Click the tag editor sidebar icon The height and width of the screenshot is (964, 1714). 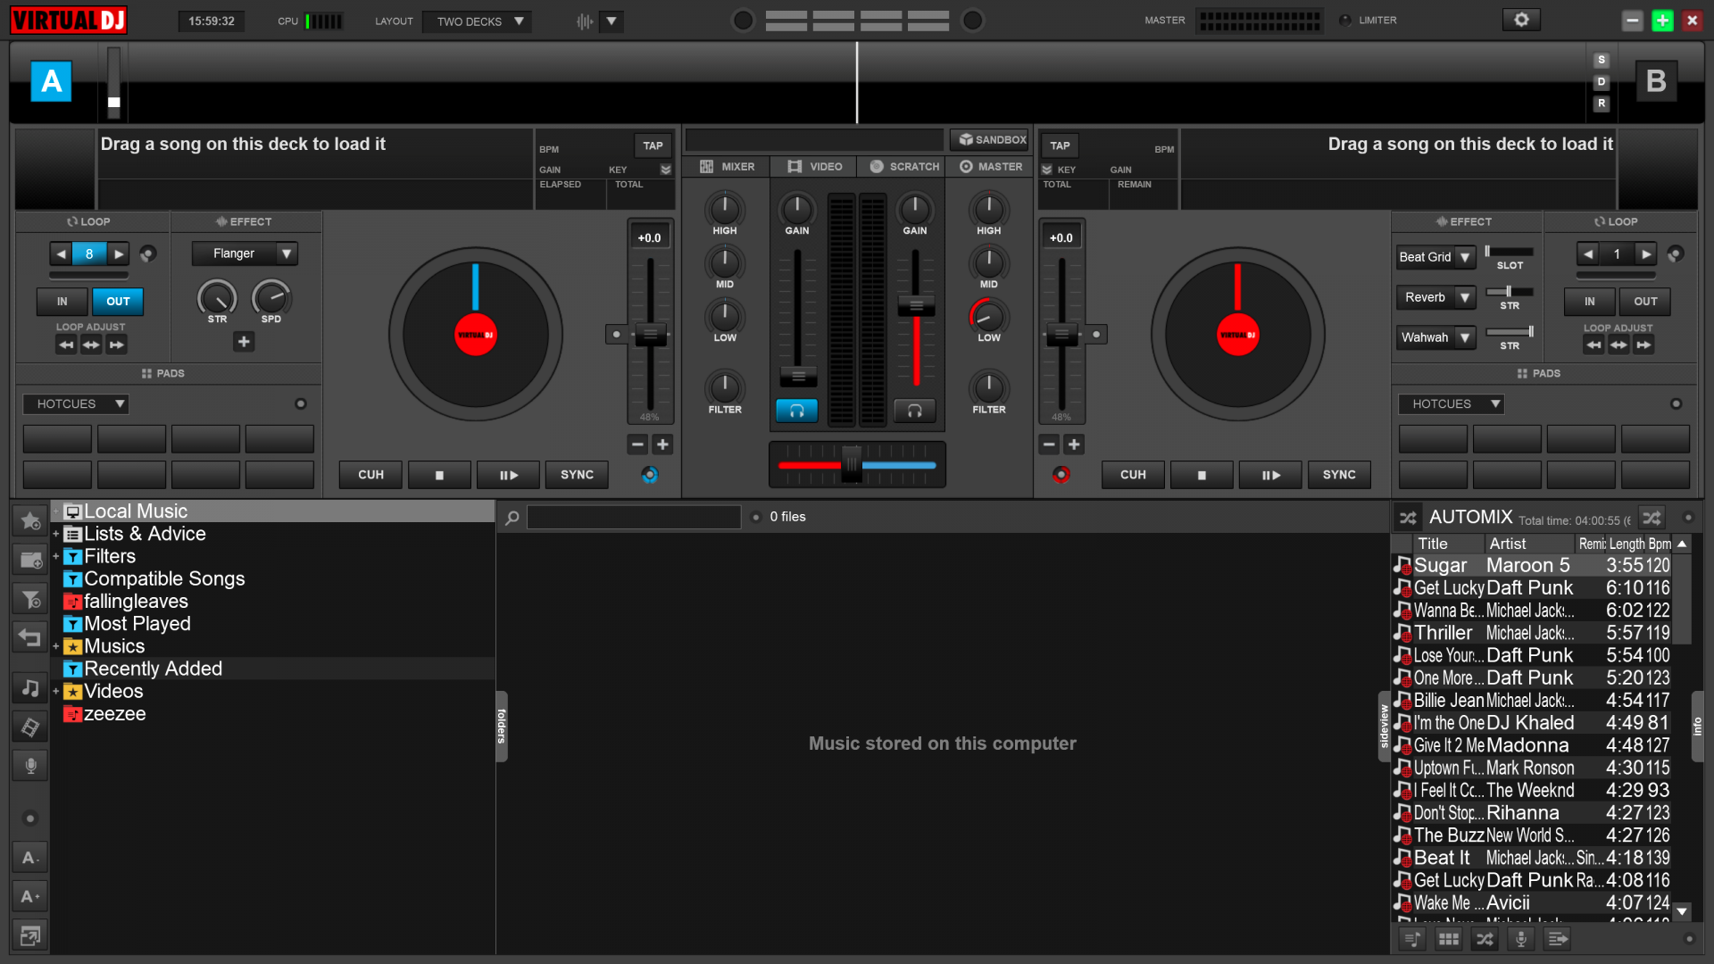[30, 727]
